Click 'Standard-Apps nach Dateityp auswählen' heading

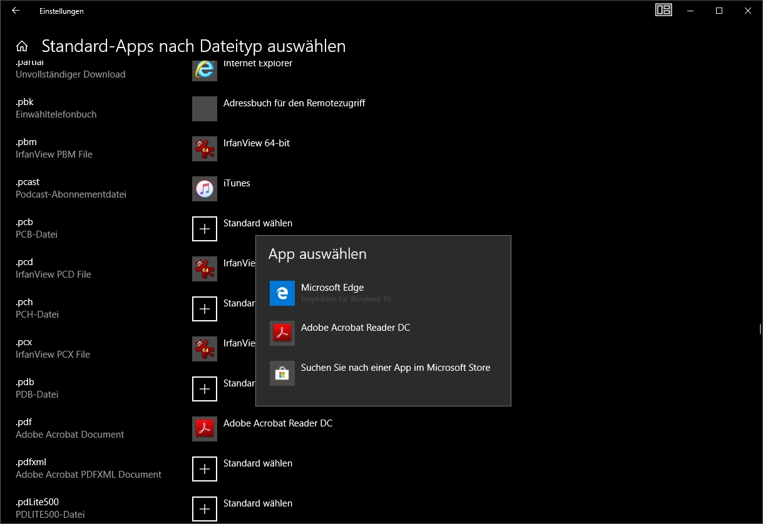[193, 46]
